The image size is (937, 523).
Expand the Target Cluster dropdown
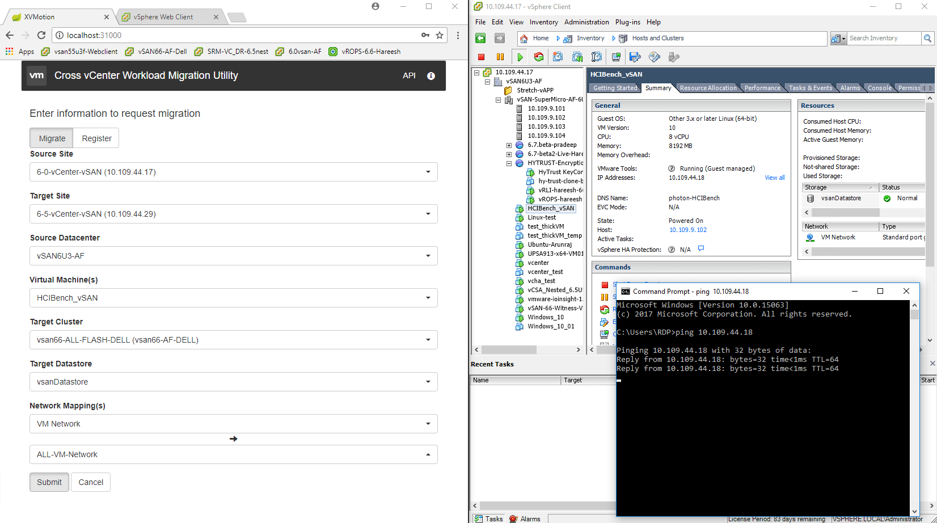233,340
